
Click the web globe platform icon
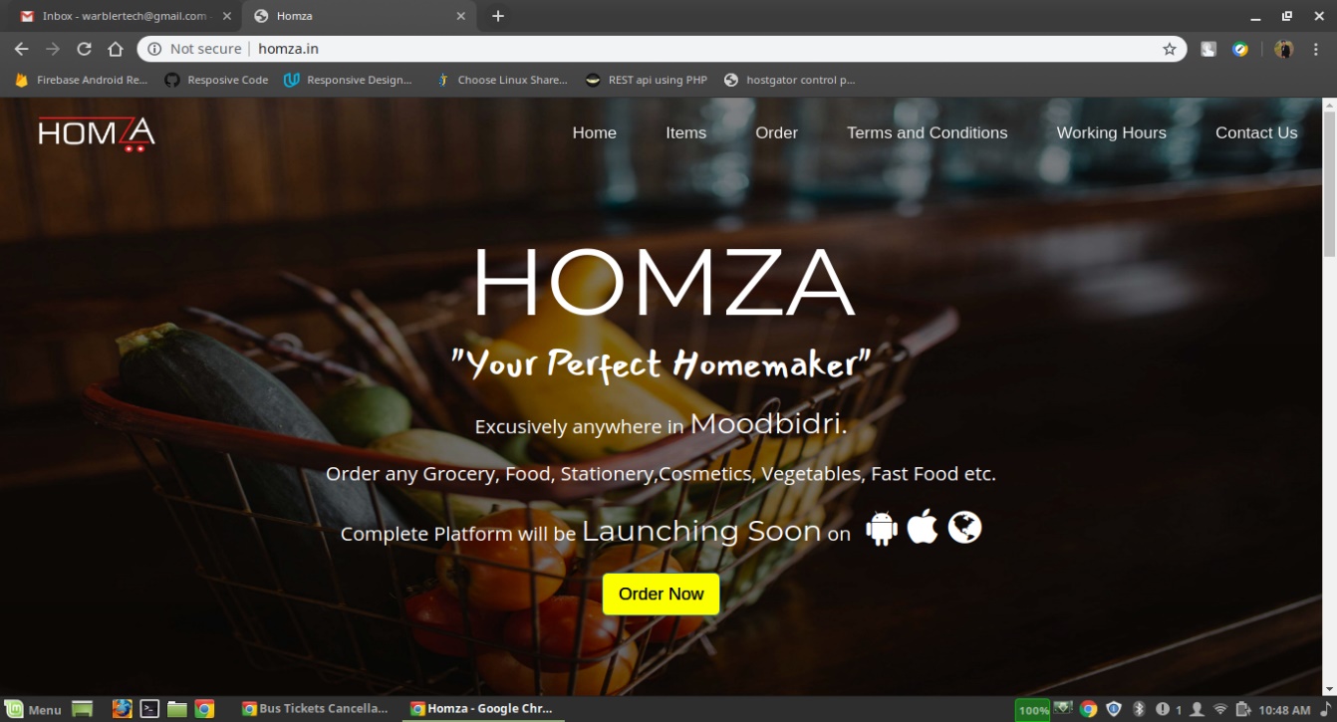pyautogui.click(x=964, y=527)
